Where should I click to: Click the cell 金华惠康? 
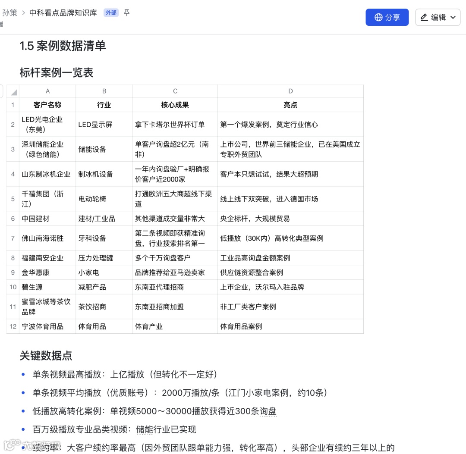47,272
